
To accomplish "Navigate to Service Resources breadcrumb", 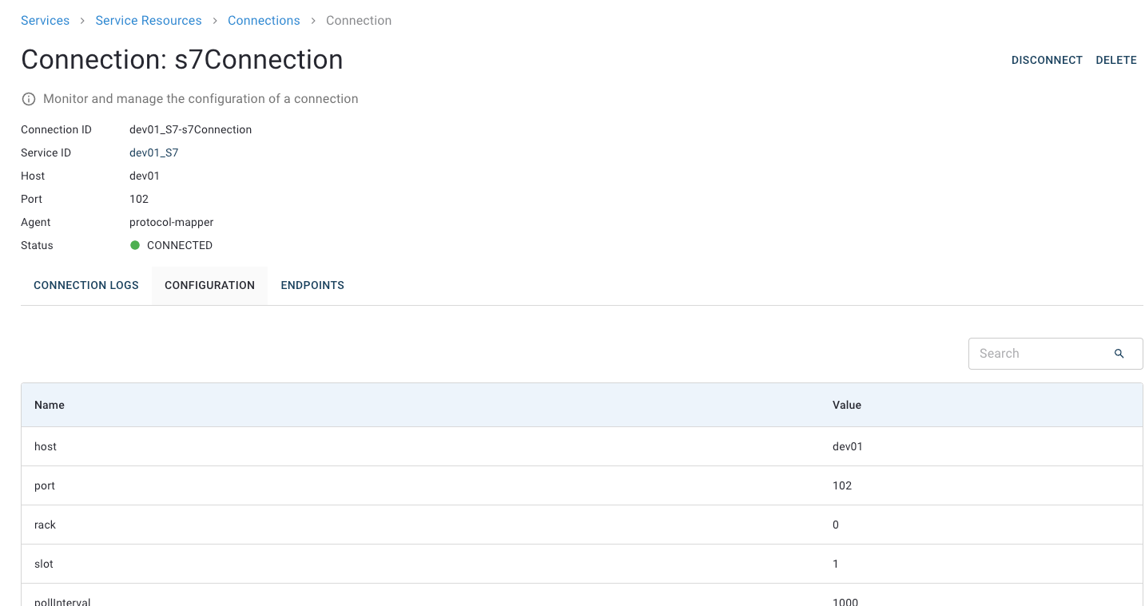I will click(x=149, y=21).
